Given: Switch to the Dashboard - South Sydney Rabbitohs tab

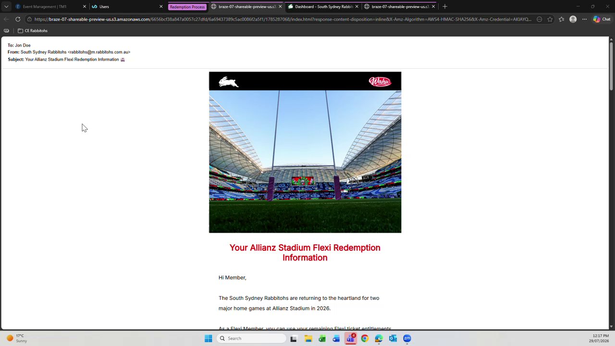Looking at the screenshot, I should pyautogui.click(x=323, y=7).
